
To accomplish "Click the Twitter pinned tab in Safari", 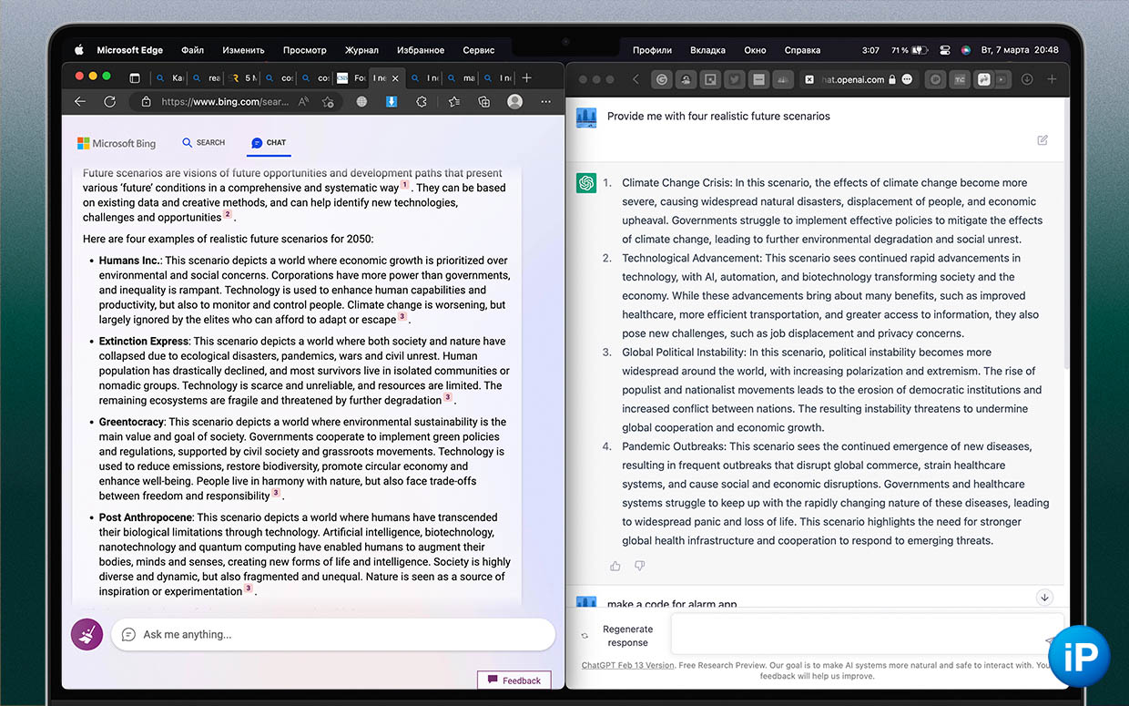I will tap(734, 79).
